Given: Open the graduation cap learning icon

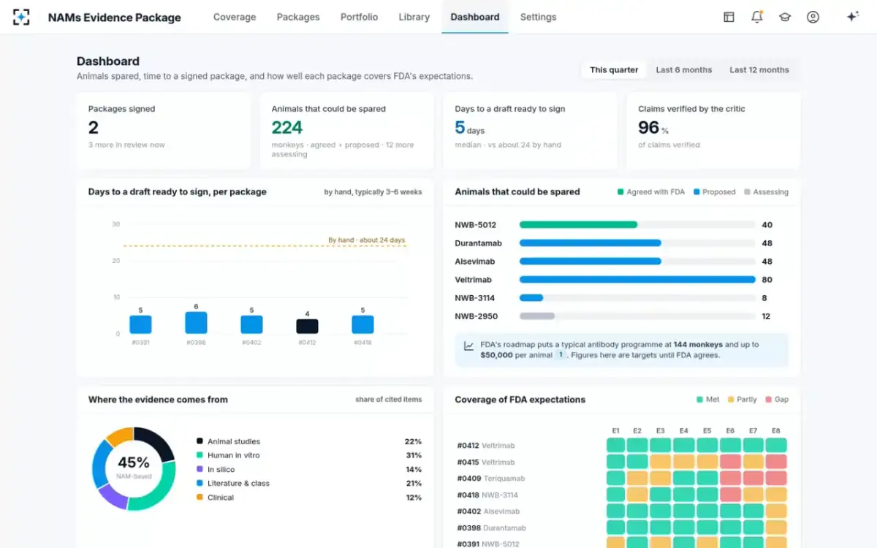Looking at the screenshot, I should [785, 17].
